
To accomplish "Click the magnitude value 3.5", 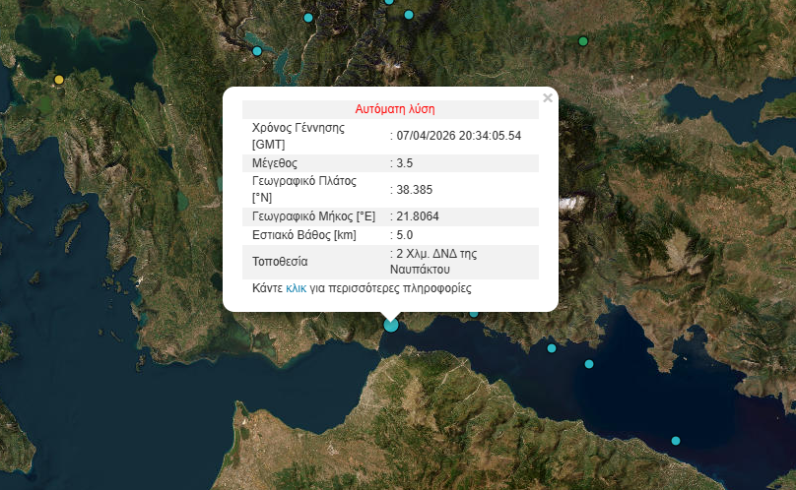I will pos(404,162).
